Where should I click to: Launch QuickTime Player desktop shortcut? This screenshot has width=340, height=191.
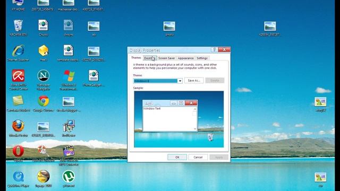tap(18, 179)
